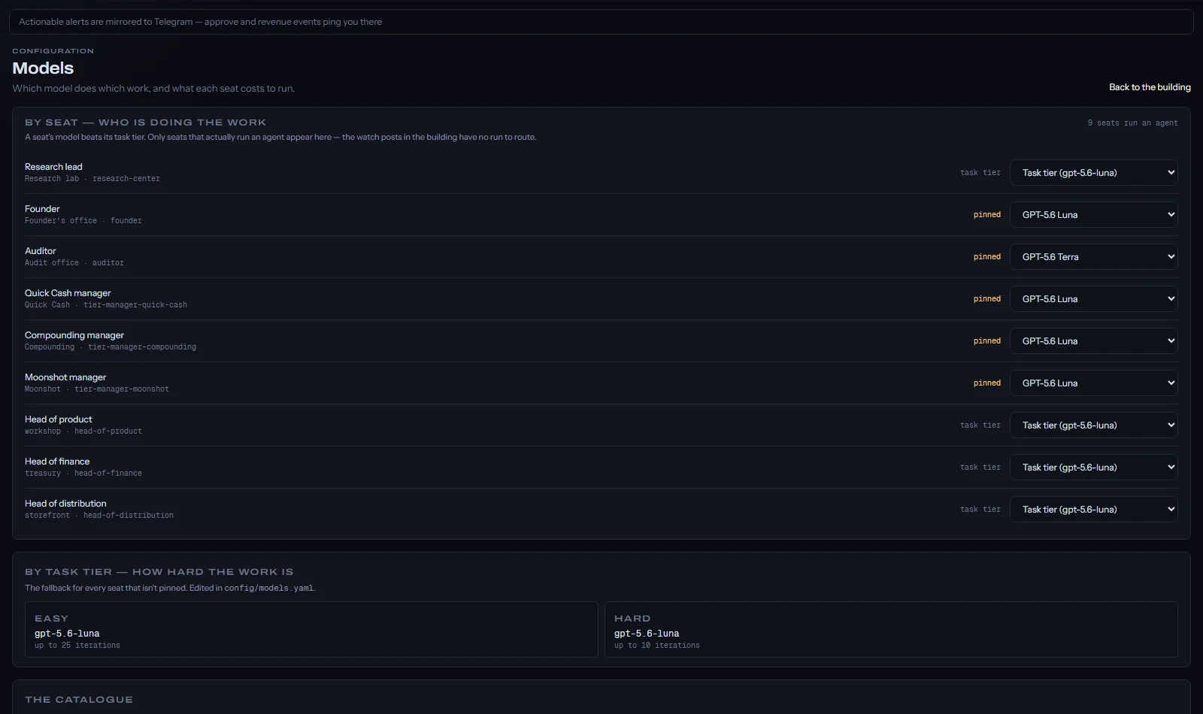Image resolution: width=1203 pixels, height=714 pixels.
Task: Click the pinned label on the Founder row
Action: (x=987, y=215)
